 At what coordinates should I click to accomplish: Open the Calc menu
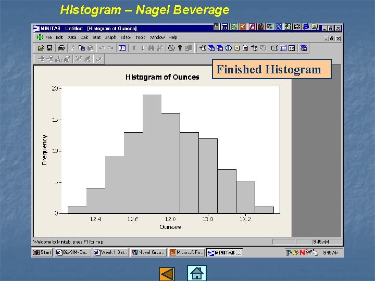point(84,37)
